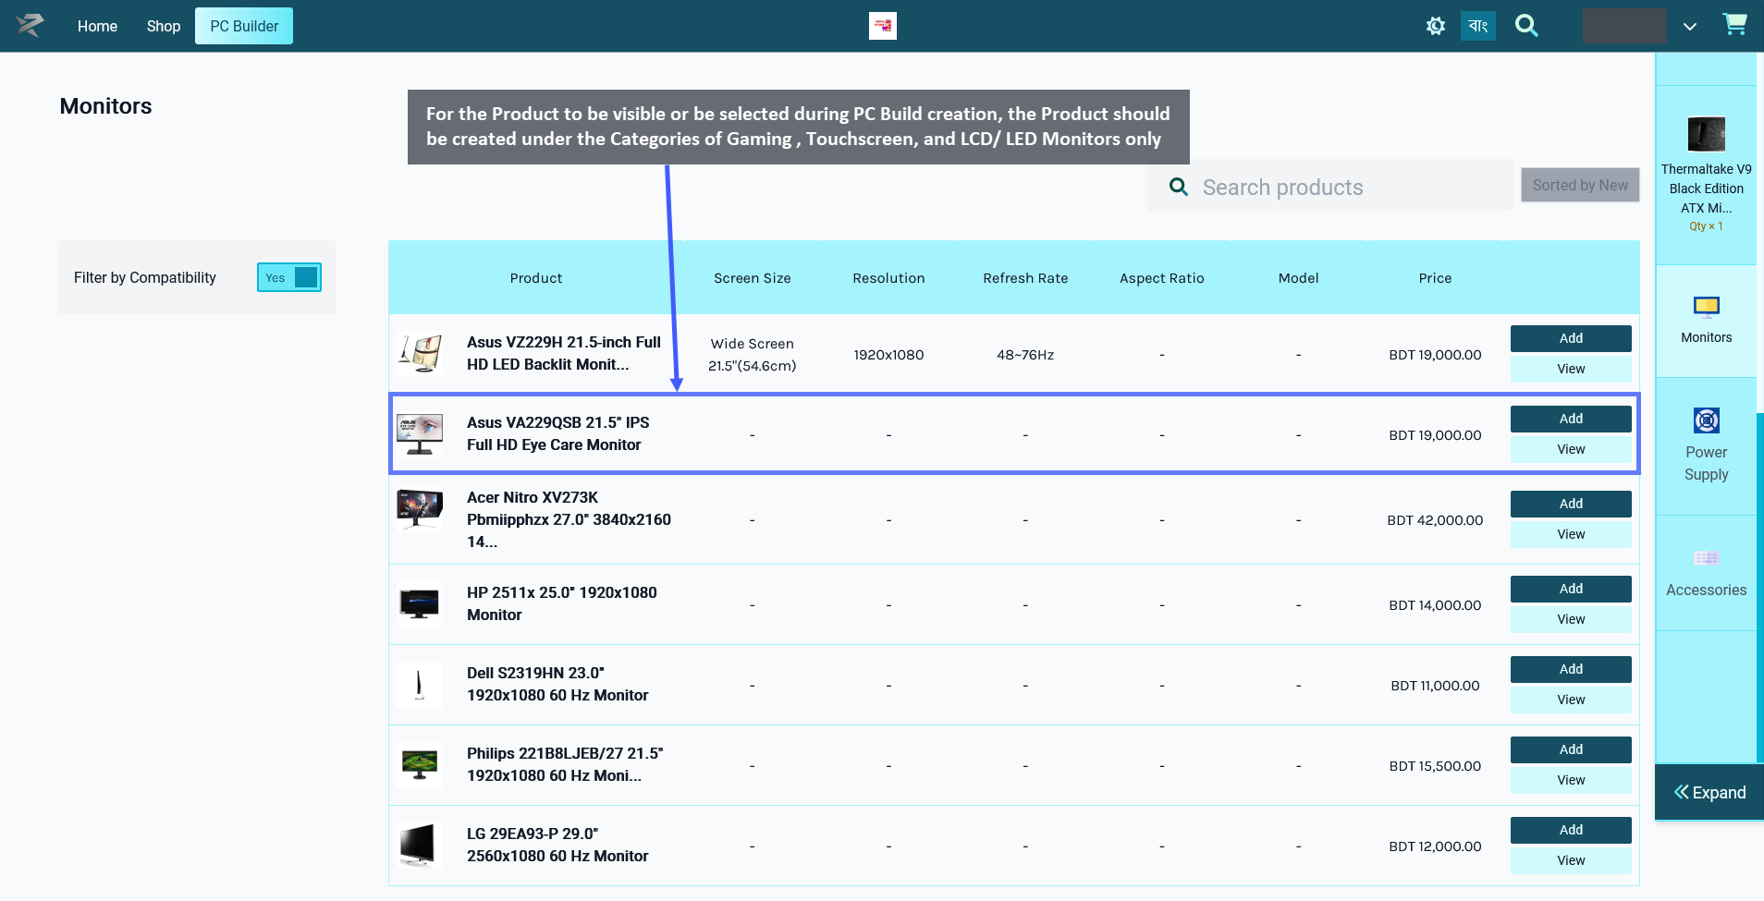This screenshot has height=901, width=1764.
Task: Click the Aspect Ratio column header
Action: tap(1162, 278)
